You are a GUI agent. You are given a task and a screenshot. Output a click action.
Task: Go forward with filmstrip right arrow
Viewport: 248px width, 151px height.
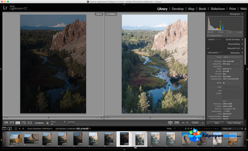23,129
